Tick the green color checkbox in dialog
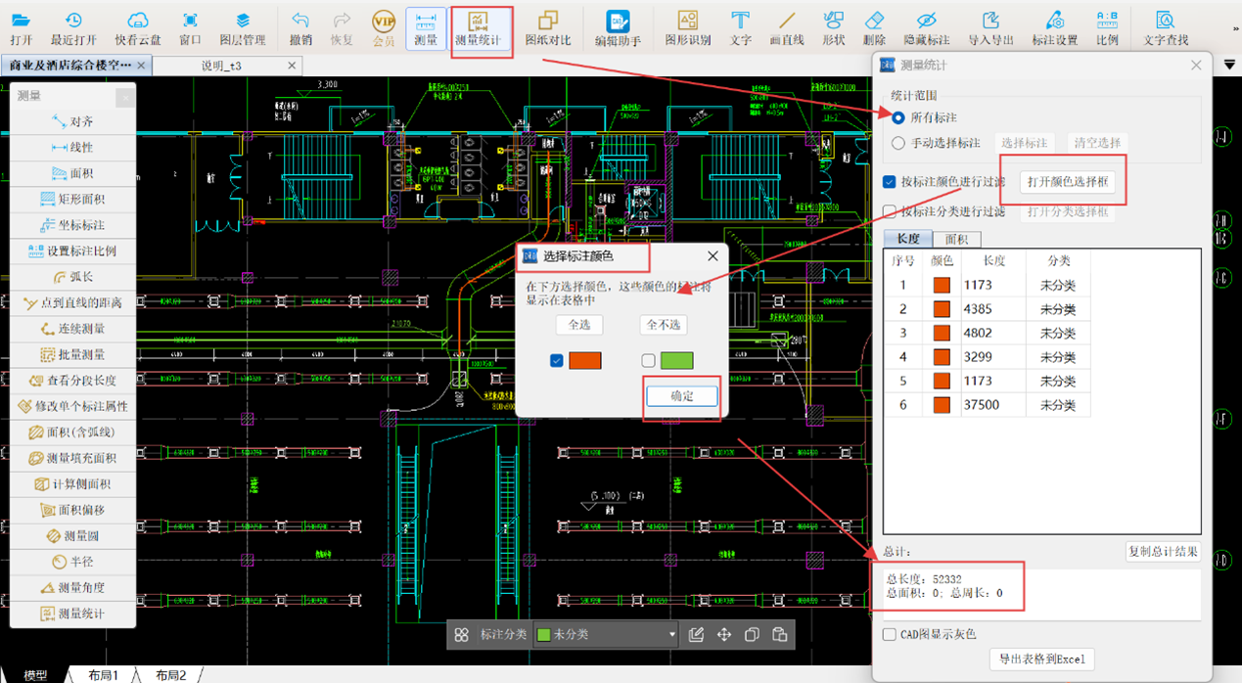This screenshot has height=683, width=1242. pos(648,361)
